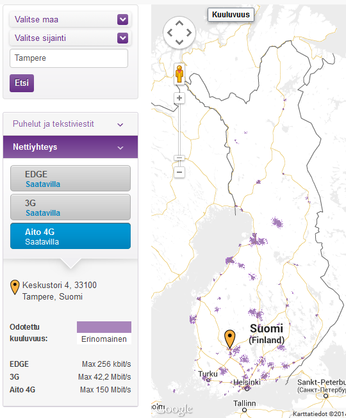This screenshot has width=346, height=418.
Task: Pan map left with left arrow
Action: tap(170, 33)
